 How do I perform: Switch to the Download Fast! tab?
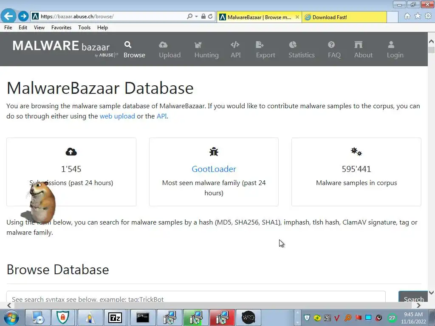(344, 17)
